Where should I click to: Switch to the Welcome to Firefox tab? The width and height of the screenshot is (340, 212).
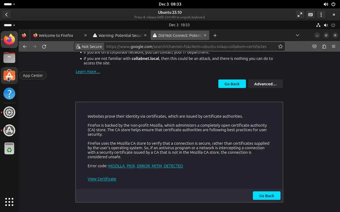point(60,35)
